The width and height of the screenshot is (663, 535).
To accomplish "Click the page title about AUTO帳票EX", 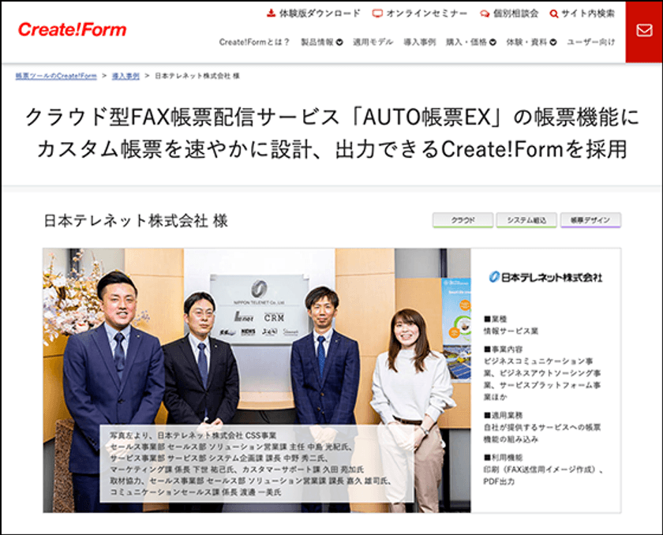I will coord(332,133).
